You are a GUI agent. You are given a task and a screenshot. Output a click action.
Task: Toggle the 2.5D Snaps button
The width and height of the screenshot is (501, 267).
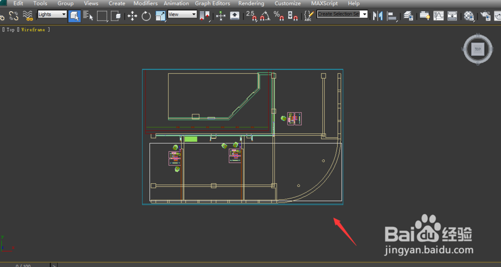[252, 16]
